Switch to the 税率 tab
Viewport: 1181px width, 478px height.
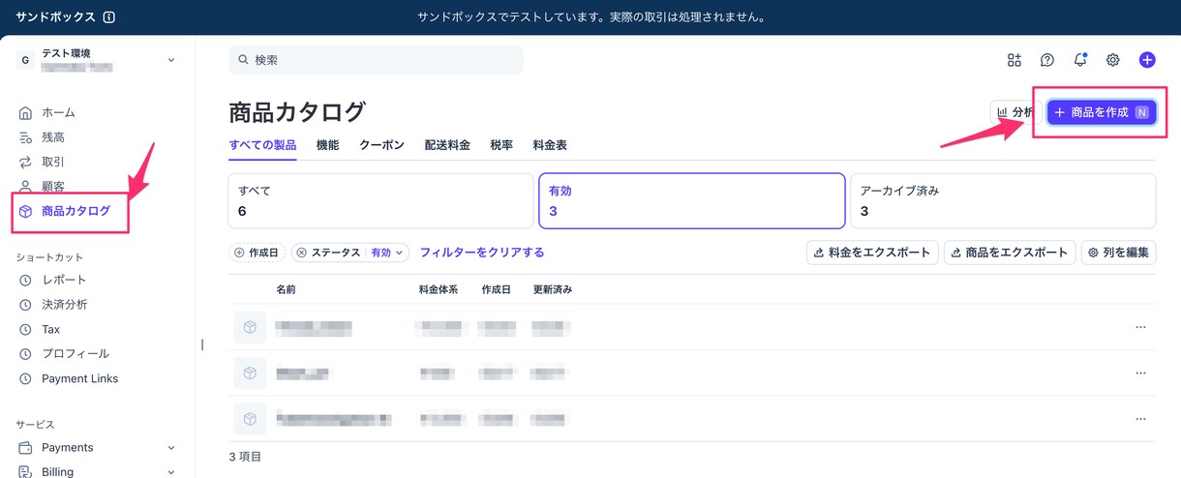(501, 145)
